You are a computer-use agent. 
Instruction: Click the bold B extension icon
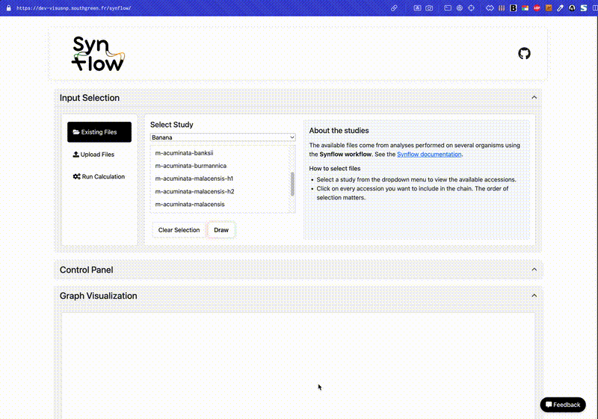(x=514, y=8)
